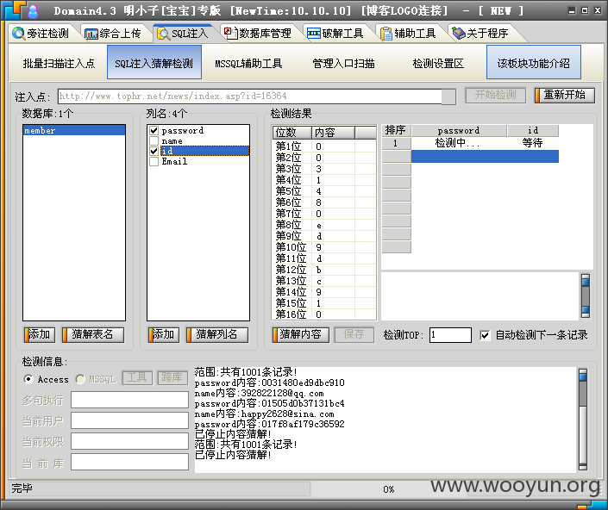Select the 第16位 row
608x510 pixels.
click(x=323, y=314)
